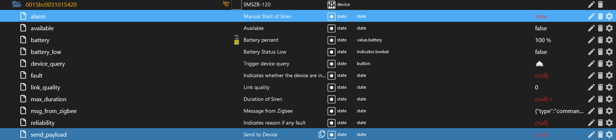The height and width of the screenshot is (140, 616).
Task: Copy the send_payload object ID
Action: [x=322, y=134]
